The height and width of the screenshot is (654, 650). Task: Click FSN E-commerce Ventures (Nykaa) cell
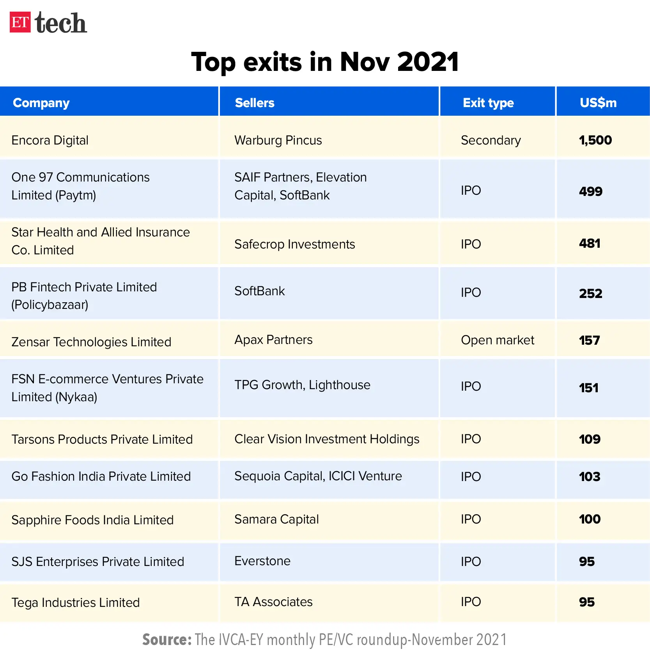coord(109,388)
